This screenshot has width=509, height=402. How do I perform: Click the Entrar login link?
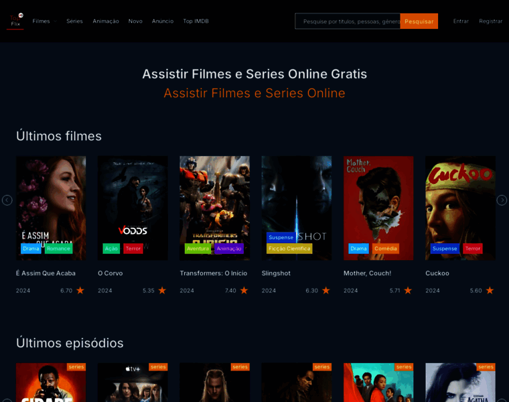click(x=461, y=21)
